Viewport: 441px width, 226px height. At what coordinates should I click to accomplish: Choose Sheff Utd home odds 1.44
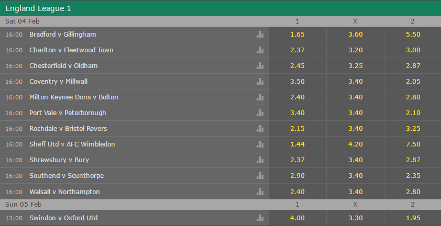coord(297,144)
